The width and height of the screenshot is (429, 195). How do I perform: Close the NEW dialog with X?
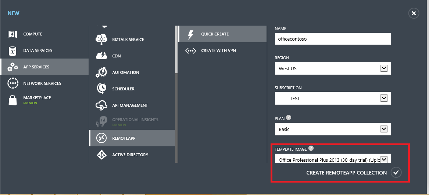414,13
